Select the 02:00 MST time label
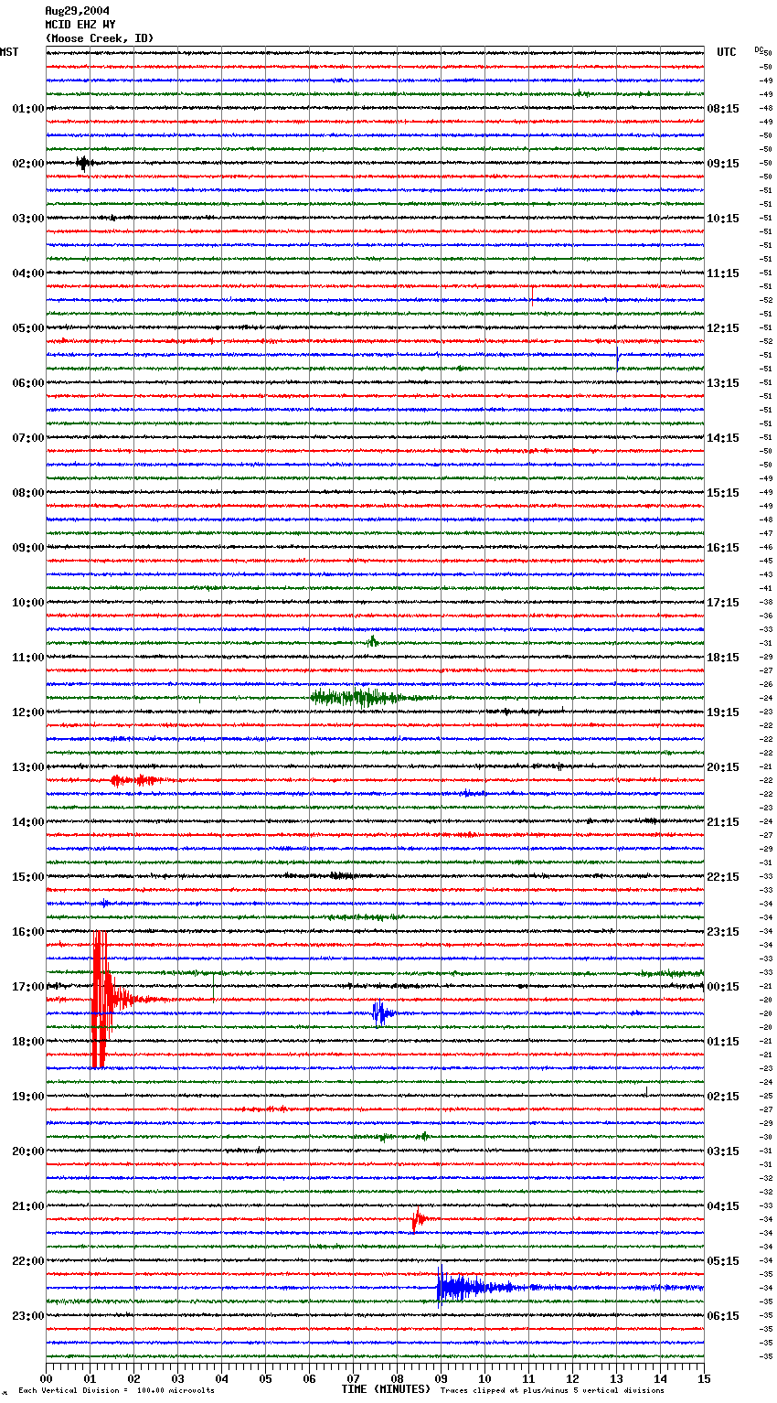The width and height of the screenshot is (777, 1403). (28, 164)
